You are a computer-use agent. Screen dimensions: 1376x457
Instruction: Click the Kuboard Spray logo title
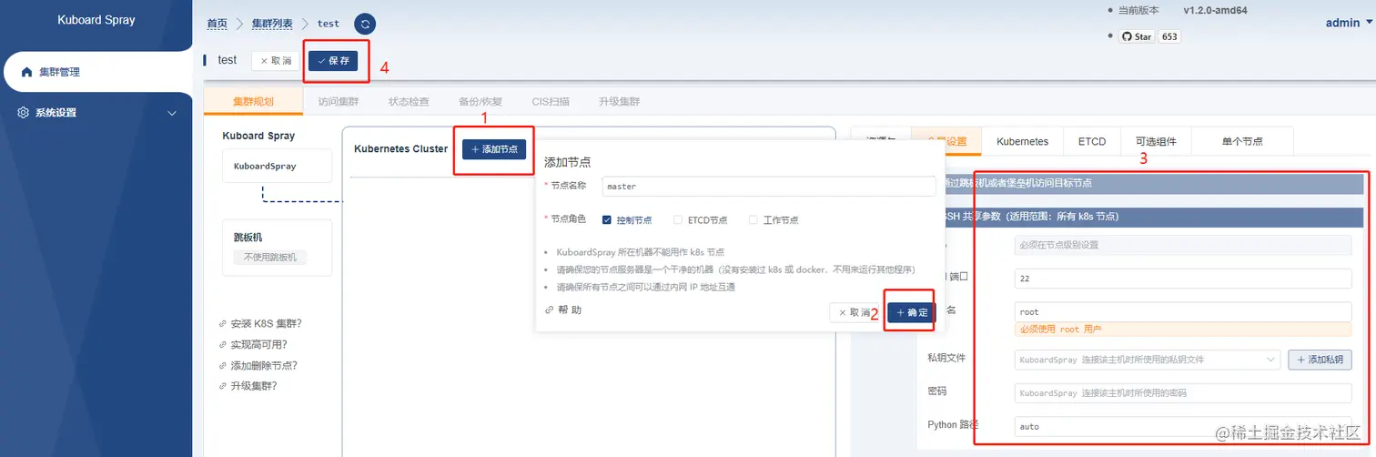click(x=96, y=19)
